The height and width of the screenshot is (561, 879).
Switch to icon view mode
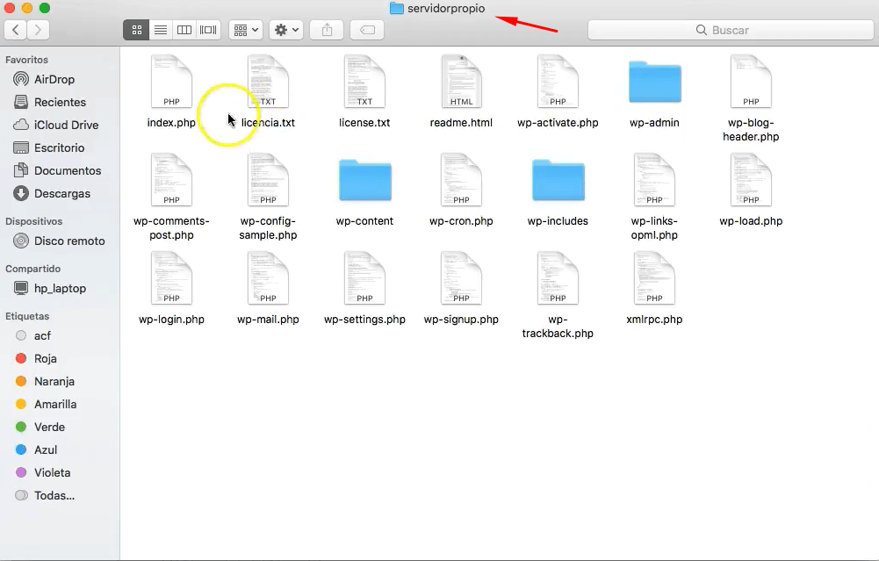coord(136,30)
